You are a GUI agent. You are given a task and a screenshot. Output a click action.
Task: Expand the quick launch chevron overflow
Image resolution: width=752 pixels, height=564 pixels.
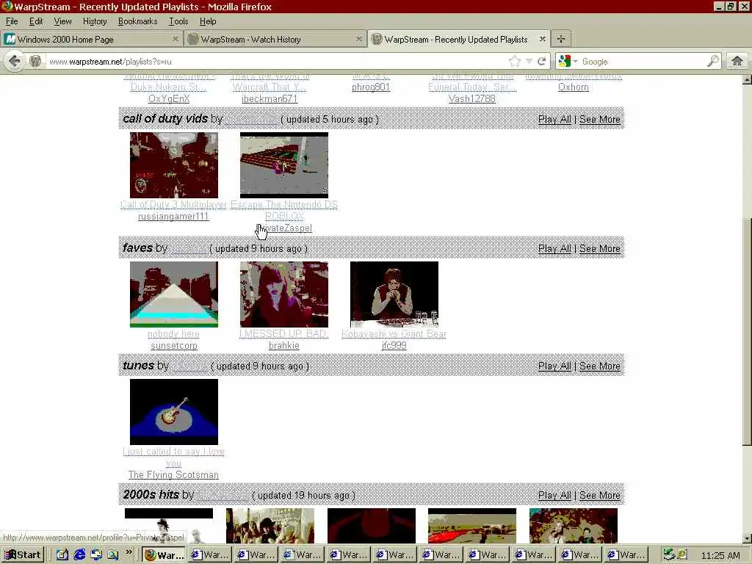coord(129,552)
